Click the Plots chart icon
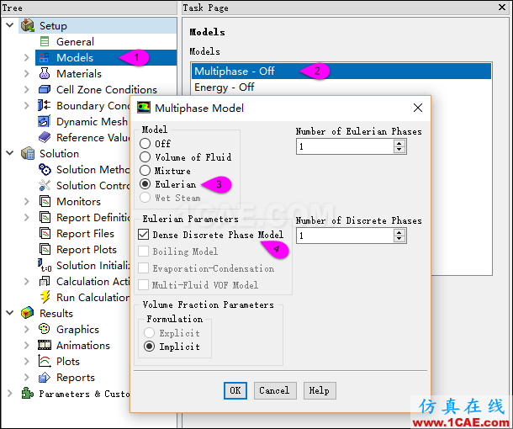Viewport: 513px width, 429px height. (45, 361)
